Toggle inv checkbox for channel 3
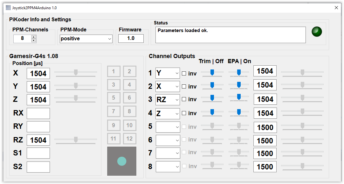The image size is (344, 184). [184, 99]
